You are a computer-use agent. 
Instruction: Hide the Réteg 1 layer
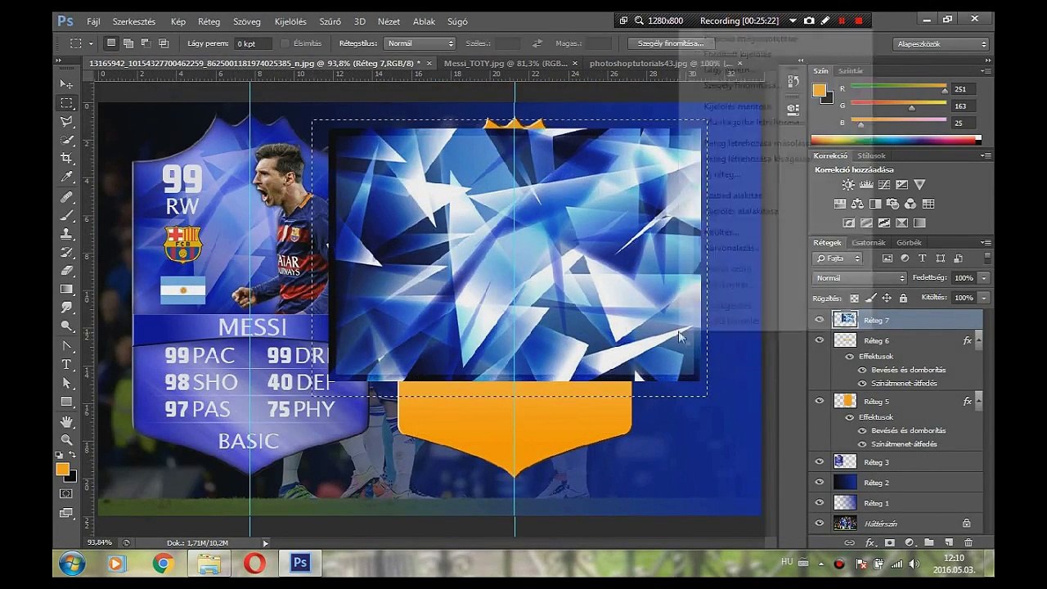(820, 503)
